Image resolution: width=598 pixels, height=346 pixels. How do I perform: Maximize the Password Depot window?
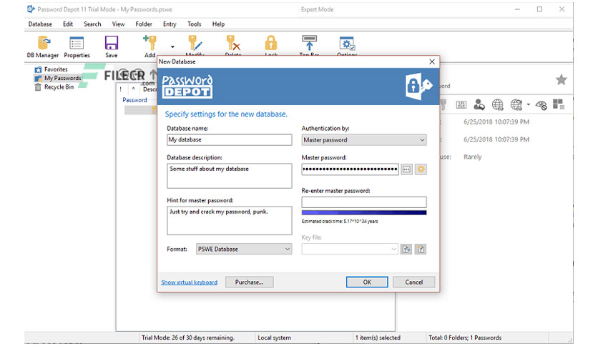pos(539,9)
